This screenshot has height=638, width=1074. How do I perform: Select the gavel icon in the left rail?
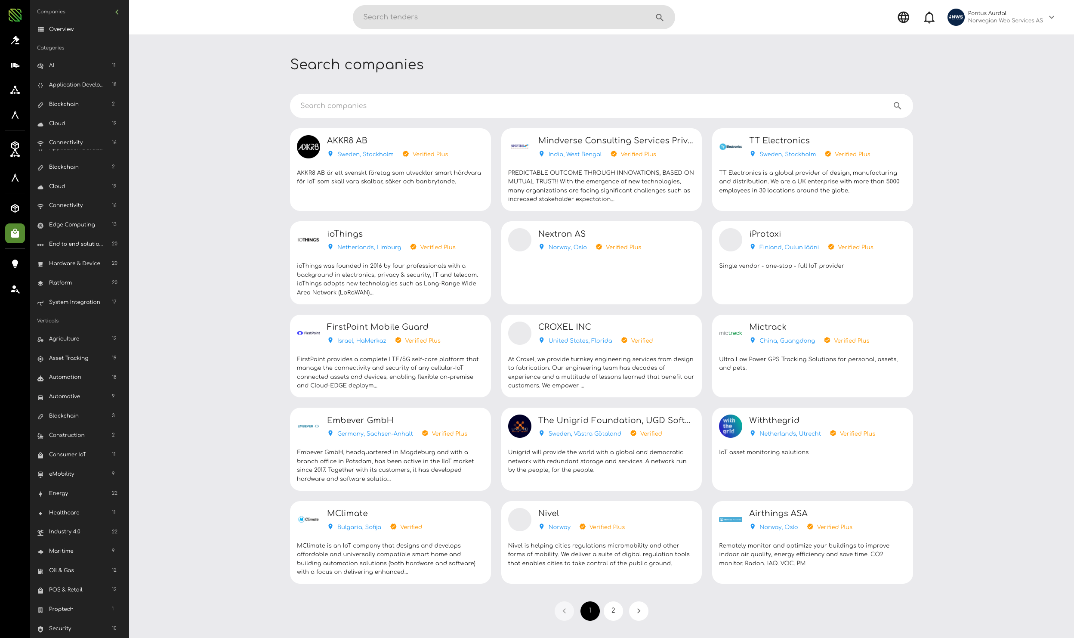15,40
